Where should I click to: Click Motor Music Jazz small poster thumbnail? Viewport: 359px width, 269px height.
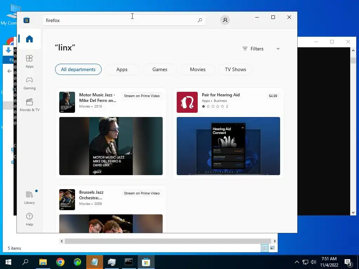coord(67,102)
